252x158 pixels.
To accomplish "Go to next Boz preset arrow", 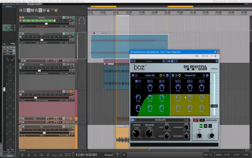I will pos(135,61).
